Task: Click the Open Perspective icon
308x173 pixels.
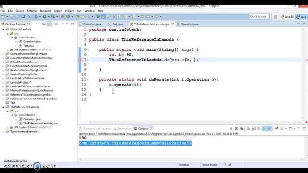Action: [x=275, y=17]
